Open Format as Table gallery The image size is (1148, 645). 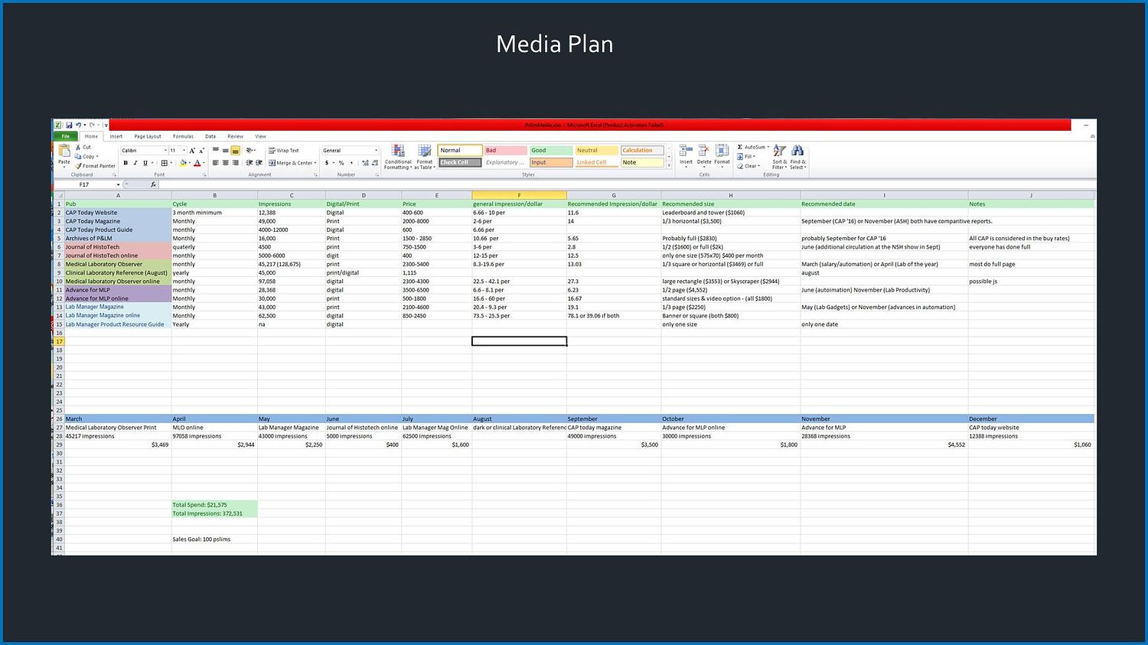(x=424, y=157)
